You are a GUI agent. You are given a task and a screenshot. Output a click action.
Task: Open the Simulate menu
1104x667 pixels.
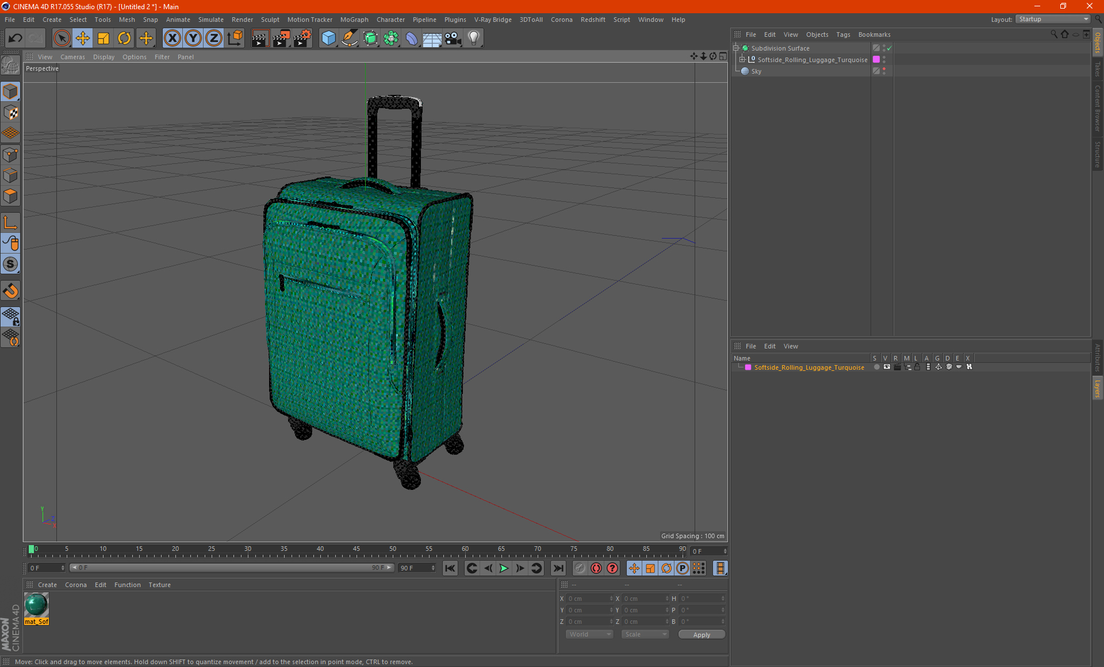[211, 20]
